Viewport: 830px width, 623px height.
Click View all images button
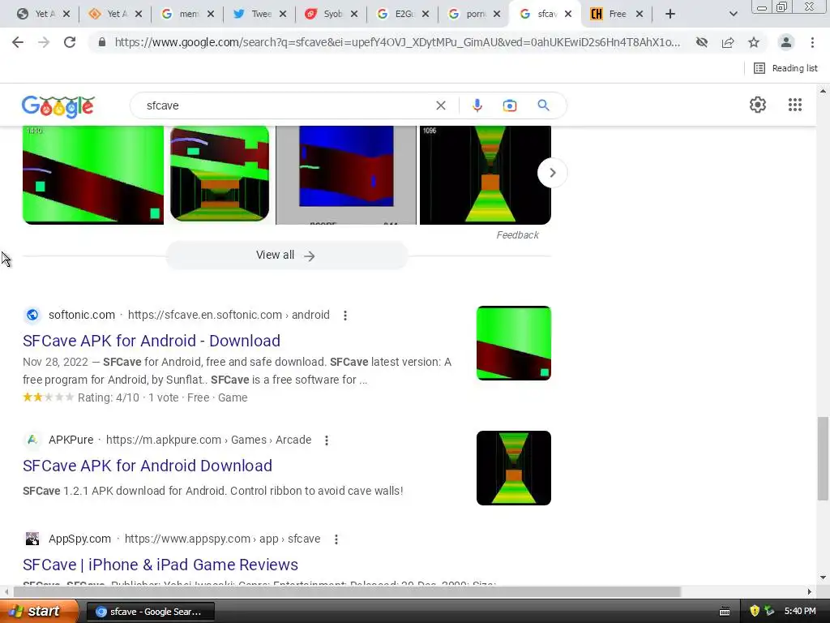coord(286,256)
